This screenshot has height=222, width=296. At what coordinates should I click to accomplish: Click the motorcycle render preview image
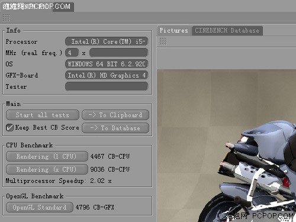tap(227, 146)
